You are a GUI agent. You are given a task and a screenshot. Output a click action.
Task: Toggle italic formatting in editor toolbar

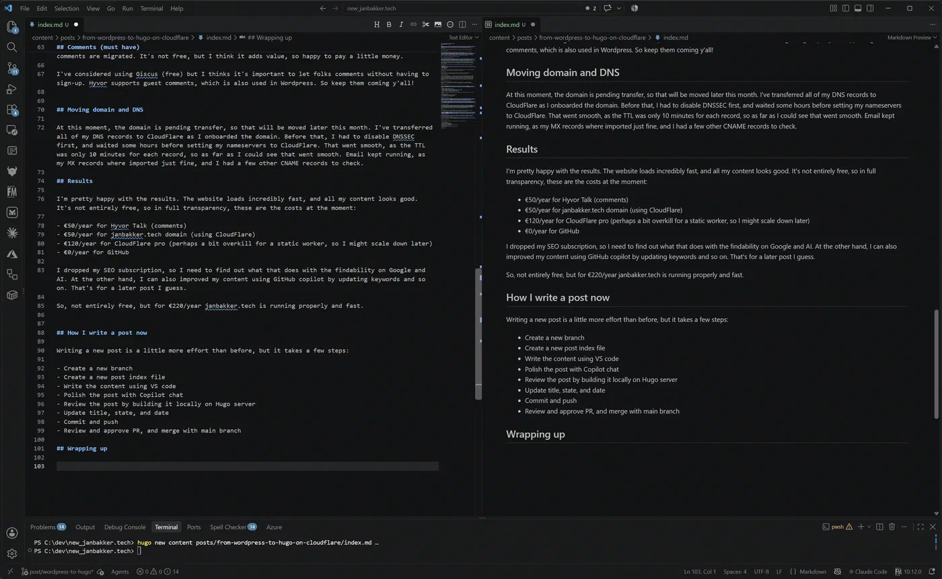point(401,25)
